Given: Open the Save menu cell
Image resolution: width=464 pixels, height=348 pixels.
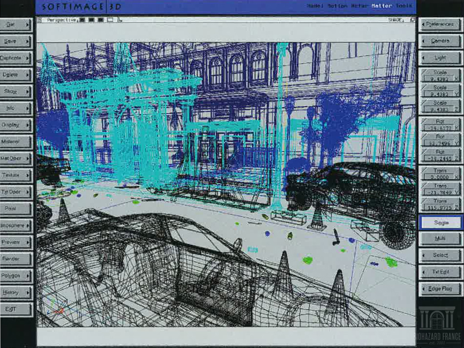Looking at the screenshot, I should (16, 41).
